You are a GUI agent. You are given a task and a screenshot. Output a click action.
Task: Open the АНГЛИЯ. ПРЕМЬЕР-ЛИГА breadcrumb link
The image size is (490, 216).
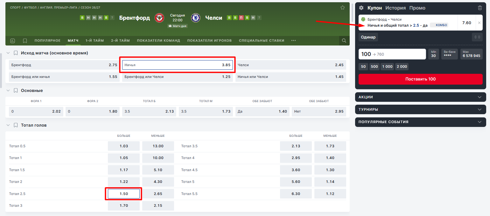pyautogui.click(x=59, y=7)
